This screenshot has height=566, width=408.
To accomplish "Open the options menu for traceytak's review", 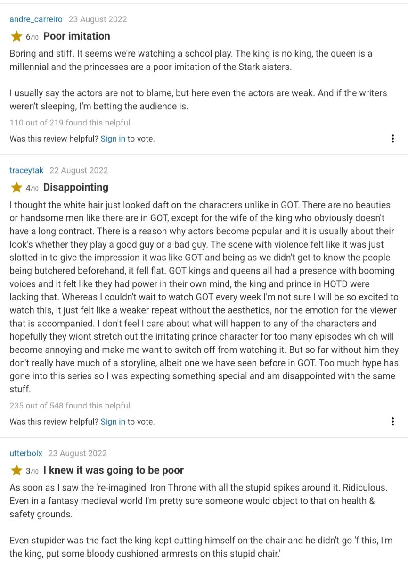I will click(x=393, y=422).
